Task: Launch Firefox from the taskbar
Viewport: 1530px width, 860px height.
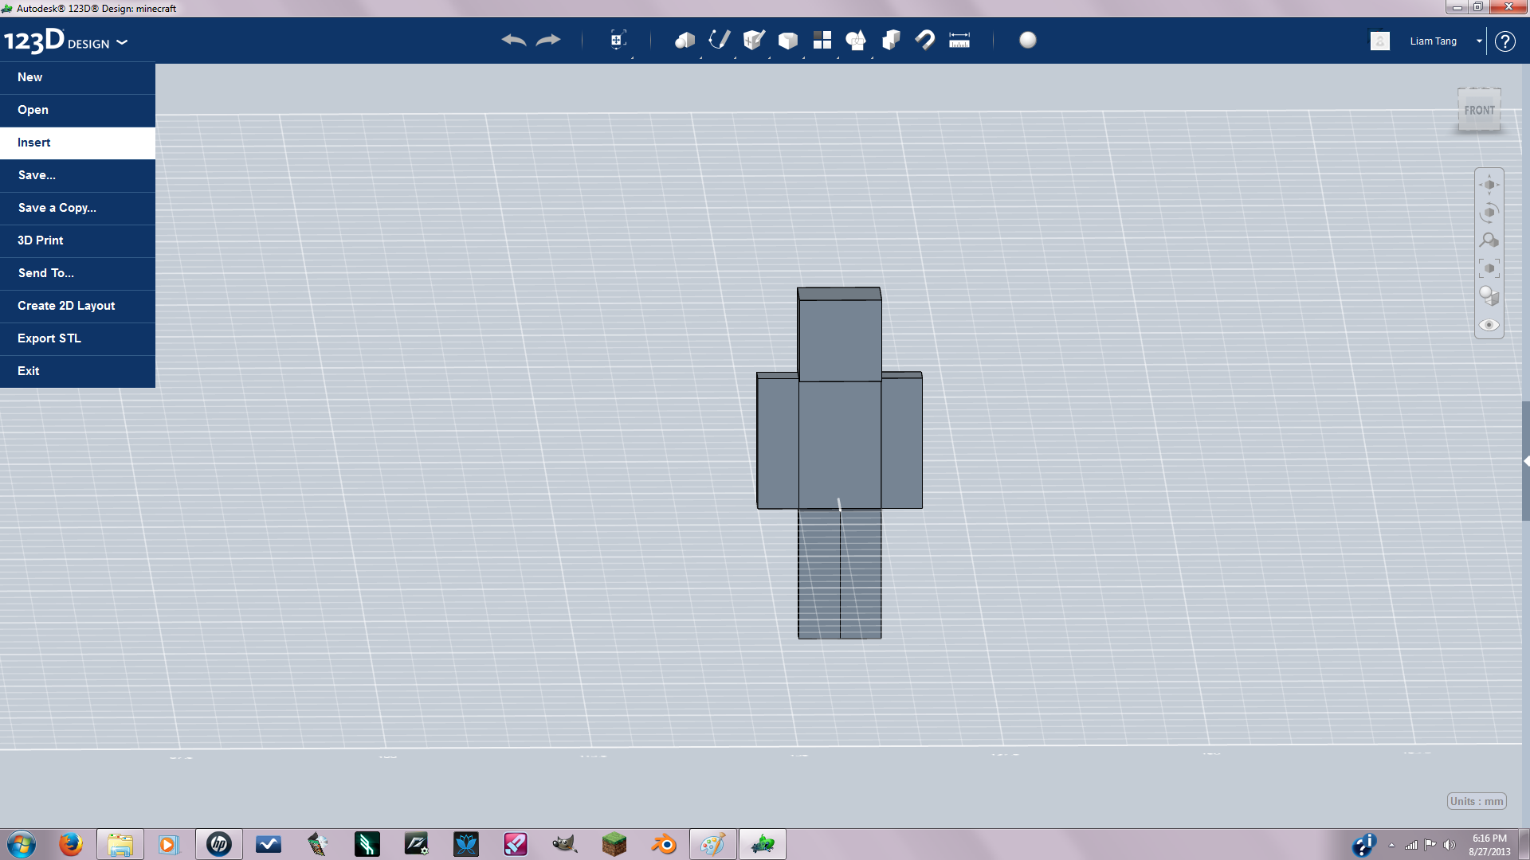Action: [71, 844]
